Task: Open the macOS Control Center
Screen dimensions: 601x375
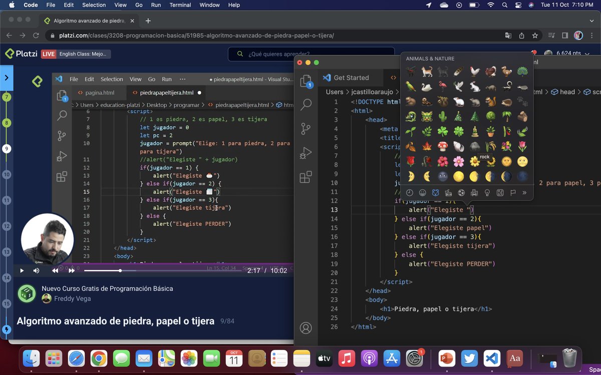Action: click(x=518, y=5)
